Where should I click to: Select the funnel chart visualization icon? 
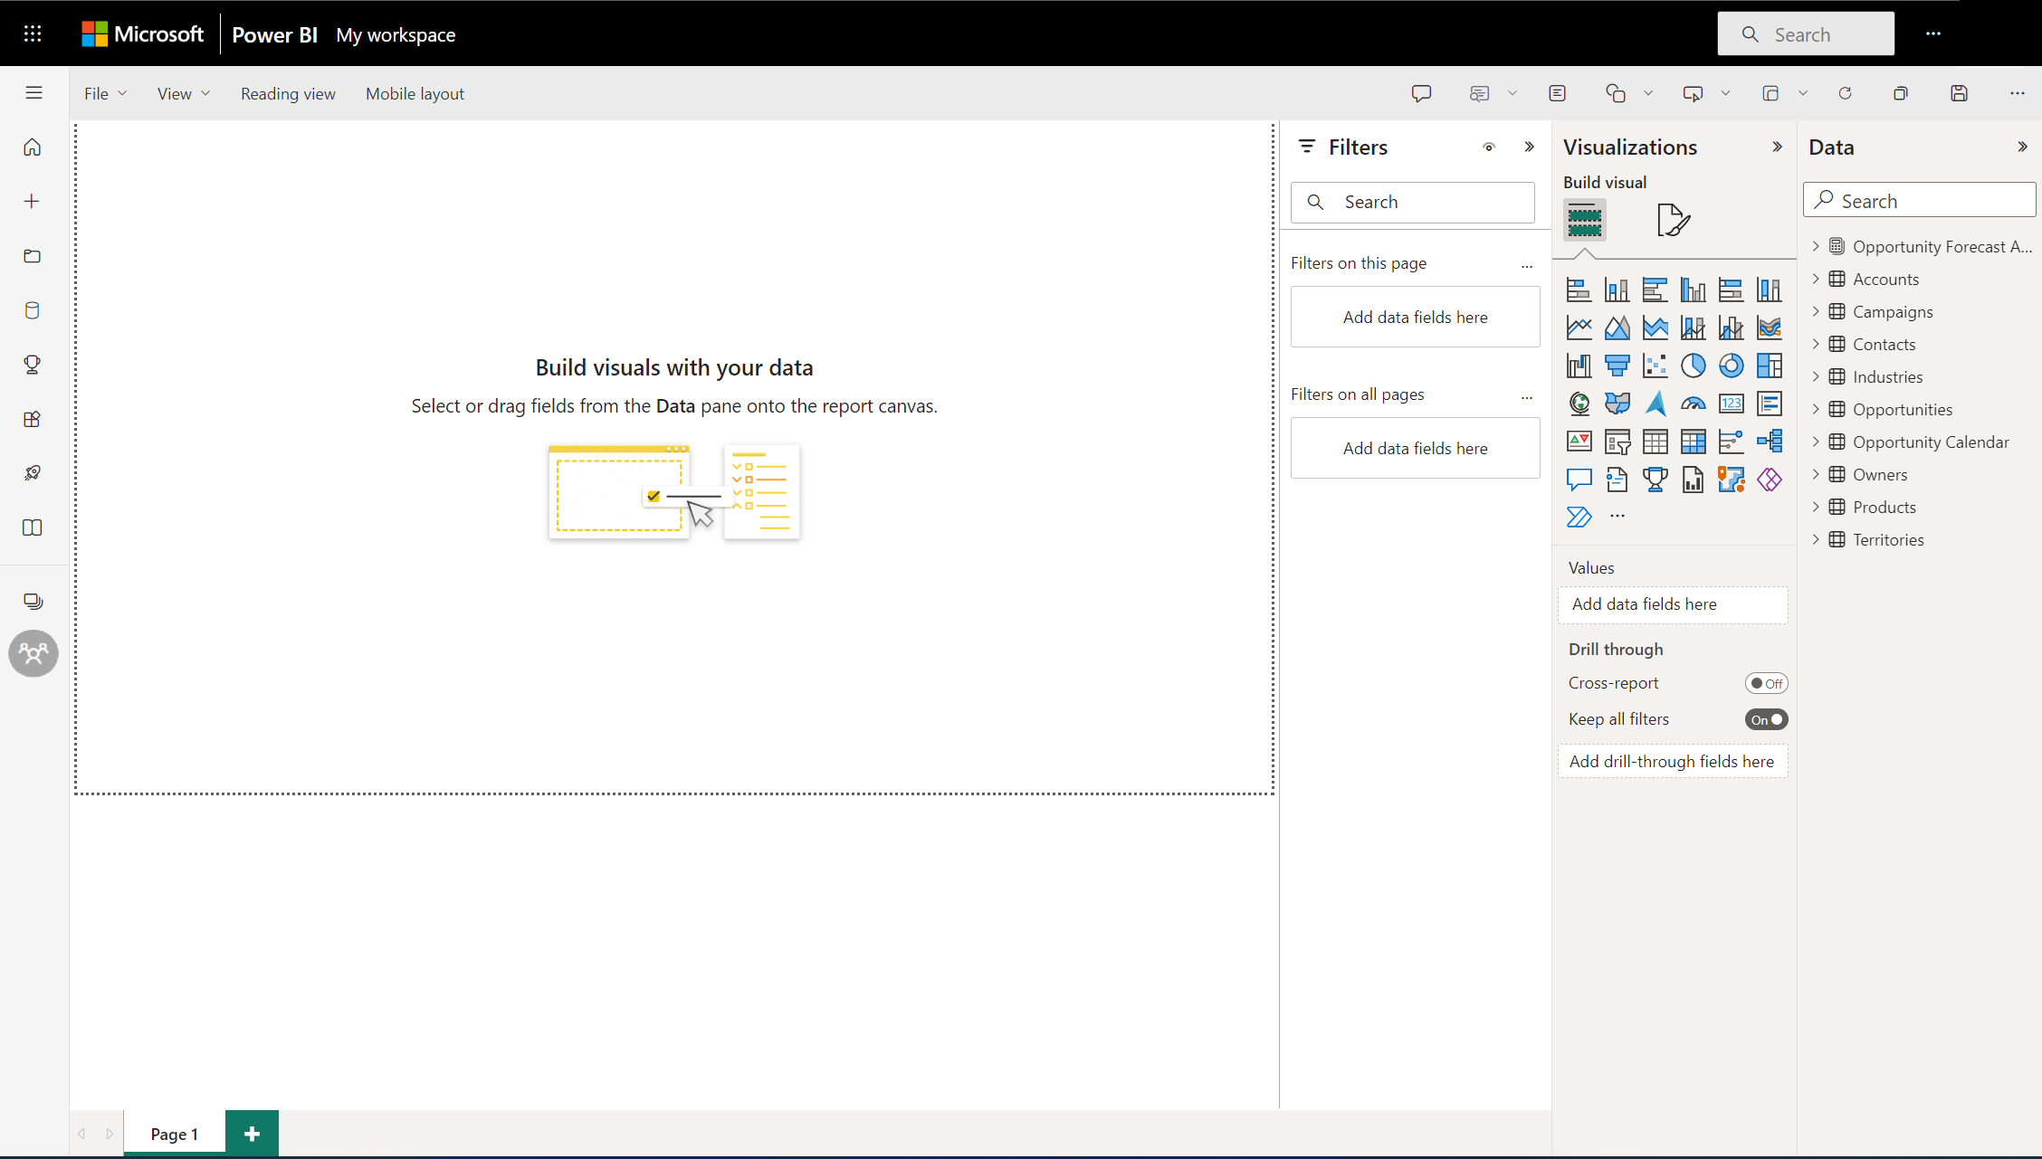tap(1617, 366)
